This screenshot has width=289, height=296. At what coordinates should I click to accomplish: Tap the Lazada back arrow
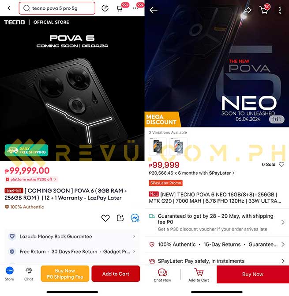pyautogui.click(x=9, y=8)
